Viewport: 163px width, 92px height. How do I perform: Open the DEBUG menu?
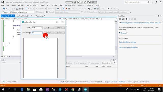pyautogui.click(x=36, y=5)
